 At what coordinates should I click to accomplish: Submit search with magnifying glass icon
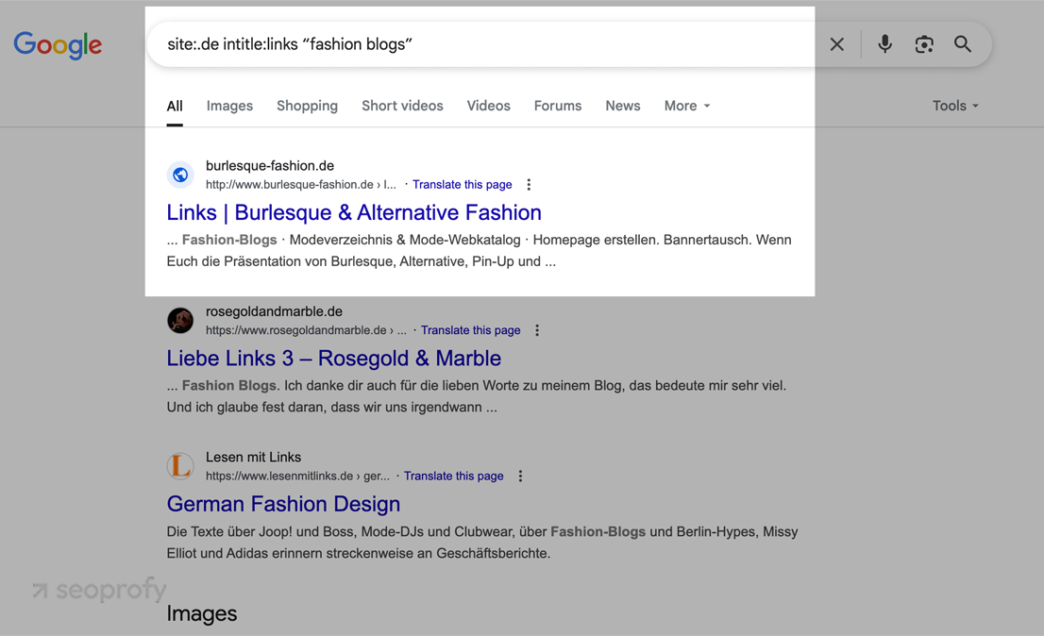point(963,44)
